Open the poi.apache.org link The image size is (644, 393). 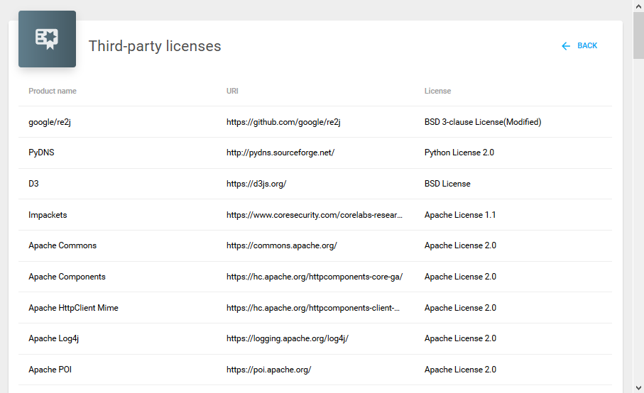(268, 370)
